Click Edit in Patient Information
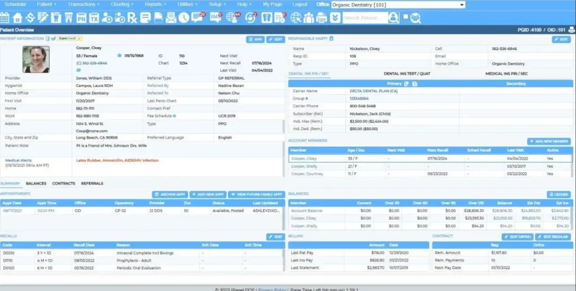The height and width of the screenshot is (291, 576). [276, 39]
